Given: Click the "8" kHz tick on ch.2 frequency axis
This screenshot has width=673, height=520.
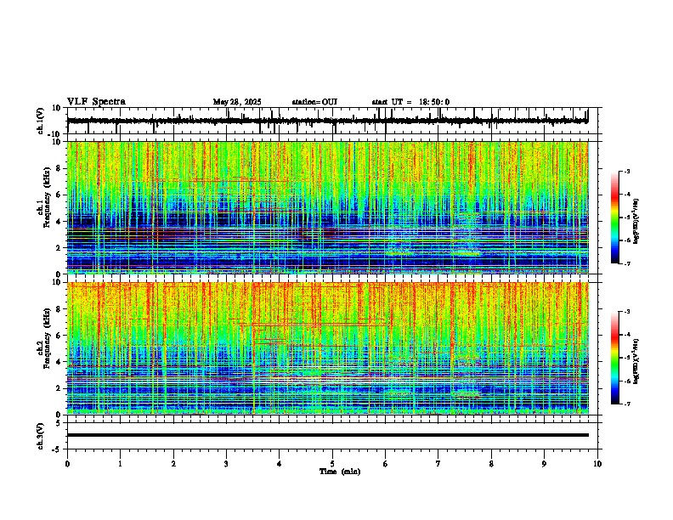Looking at the screenshot, I should [x=59, y=309].
